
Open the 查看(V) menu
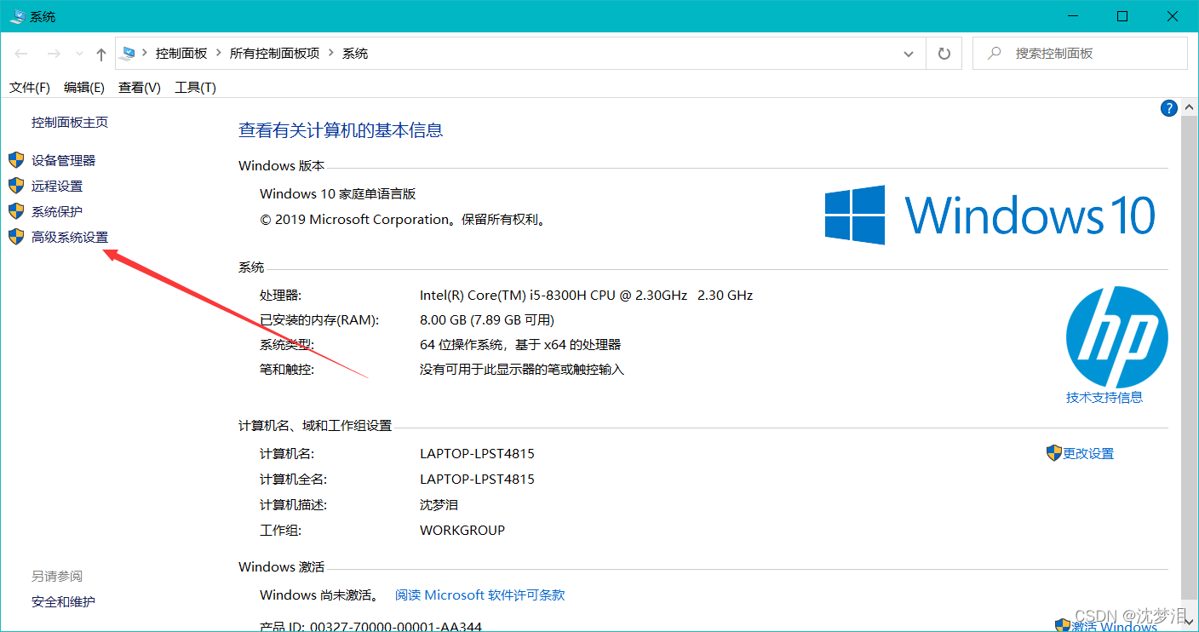coord(140,87)
